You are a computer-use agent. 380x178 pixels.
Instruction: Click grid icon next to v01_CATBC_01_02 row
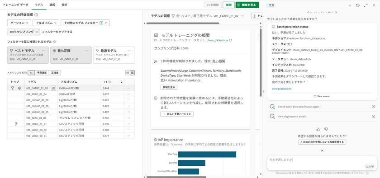[x=53, y=88]
